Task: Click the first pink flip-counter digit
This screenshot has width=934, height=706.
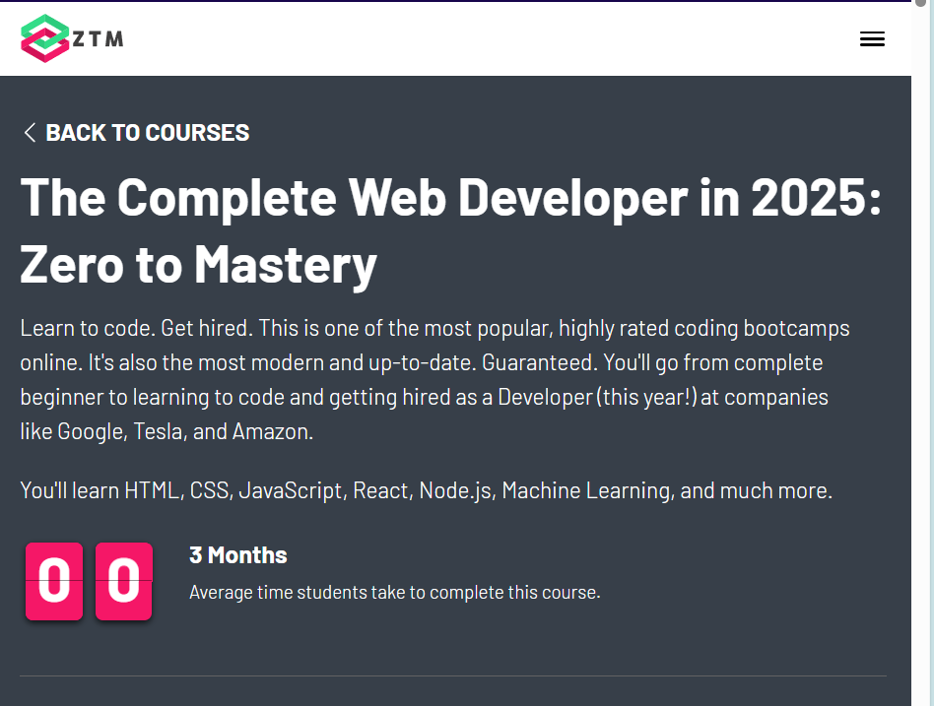Action: [53, 581]
